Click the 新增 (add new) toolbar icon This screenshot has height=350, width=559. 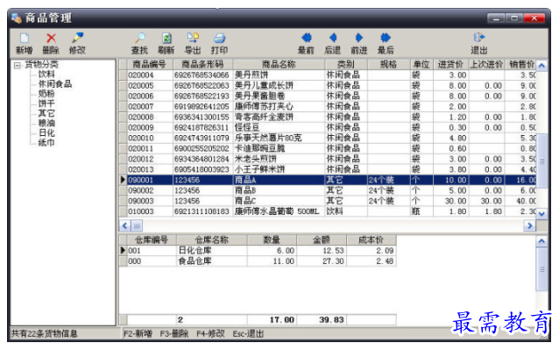(x=25, y=39)
